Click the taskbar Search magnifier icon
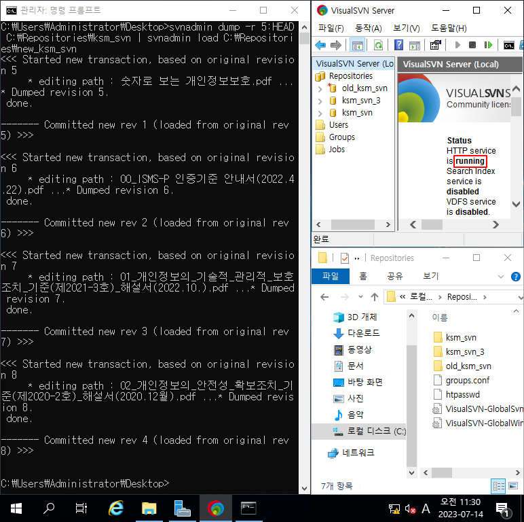Viewport: 524px width, 522px height. [x=49, y=508]
